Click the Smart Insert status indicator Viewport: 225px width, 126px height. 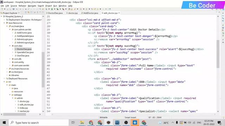tap(130, 118)
